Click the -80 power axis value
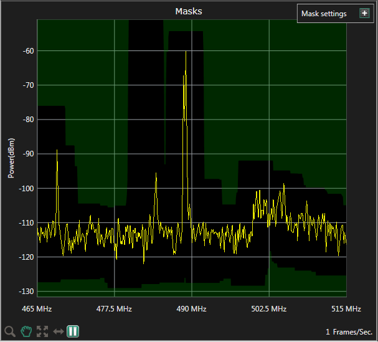The image size is (378, 342). [27, 119]
